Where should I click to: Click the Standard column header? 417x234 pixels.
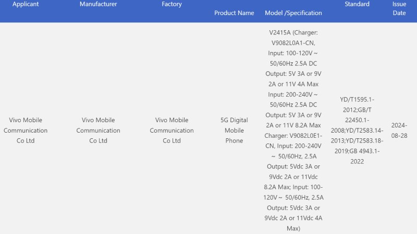(x=357, y=4)
